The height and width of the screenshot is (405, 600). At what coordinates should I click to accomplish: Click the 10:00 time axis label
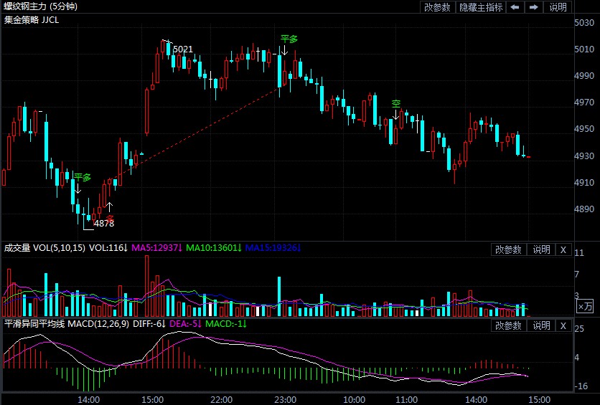[x=354, y=400]
